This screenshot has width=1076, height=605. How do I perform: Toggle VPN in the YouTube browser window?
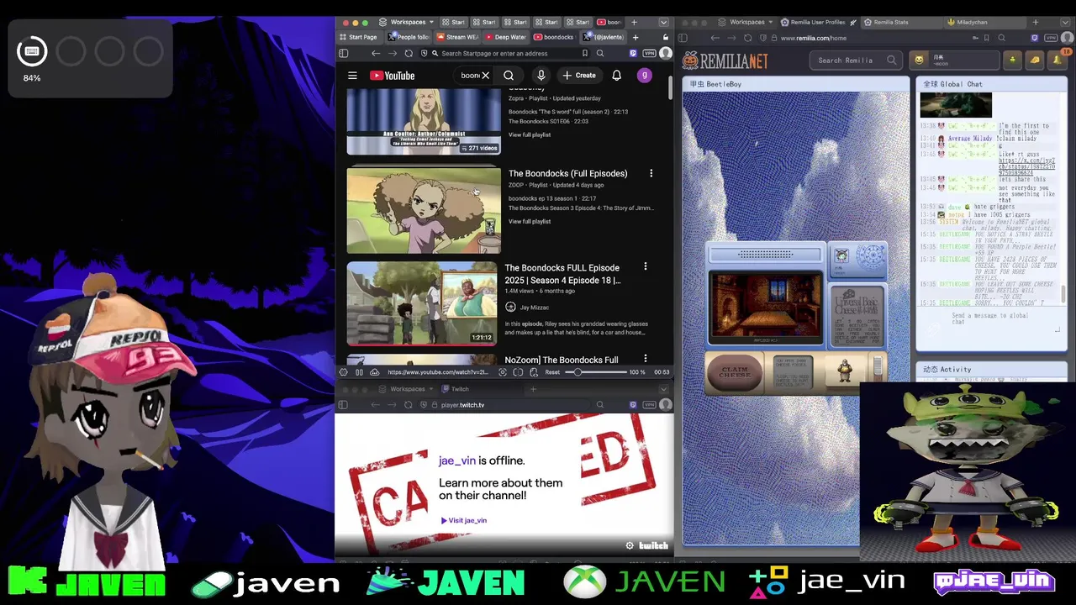pos(649,53)
